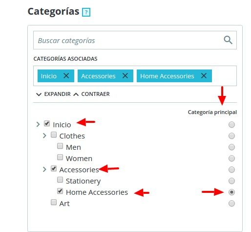
Task: Remove the Inicio tag with its X
Action: pos(66,76)
